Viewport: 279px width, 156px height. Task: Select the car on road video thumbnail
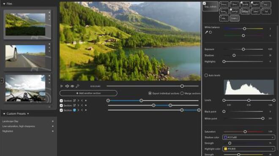click(25, 56)
